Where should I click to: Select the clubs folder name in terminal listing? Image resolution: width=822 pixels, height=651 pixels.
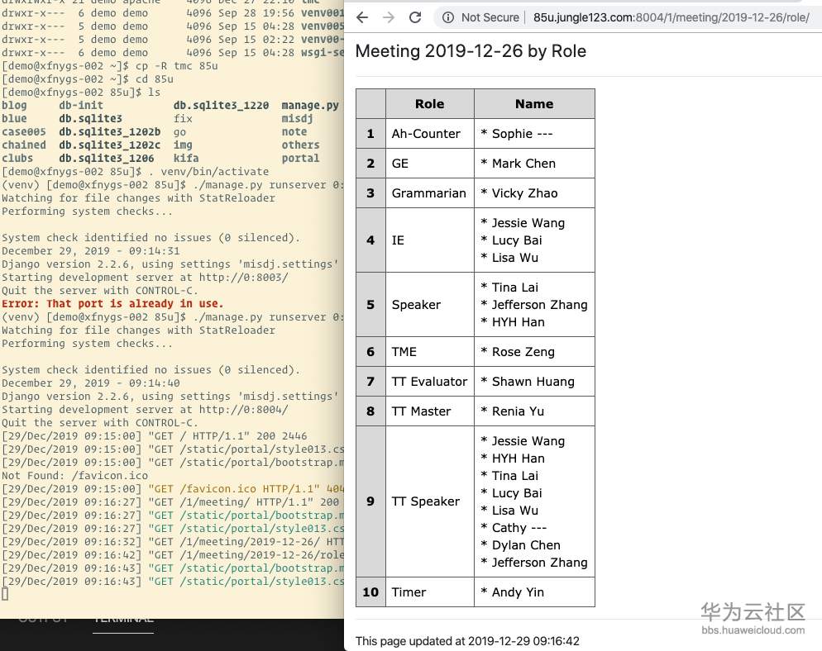click(x=17, y=158)
